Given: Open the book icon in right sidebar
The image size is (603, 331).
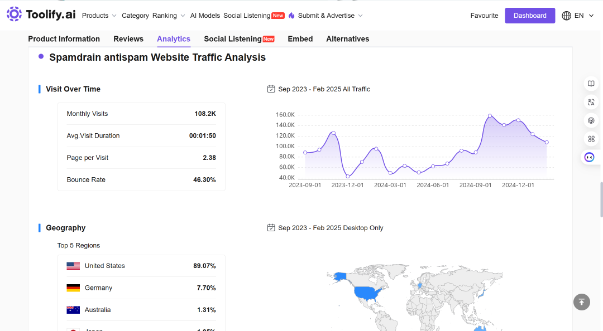Looking at the screenshot, I should click(x=591, y=84).
